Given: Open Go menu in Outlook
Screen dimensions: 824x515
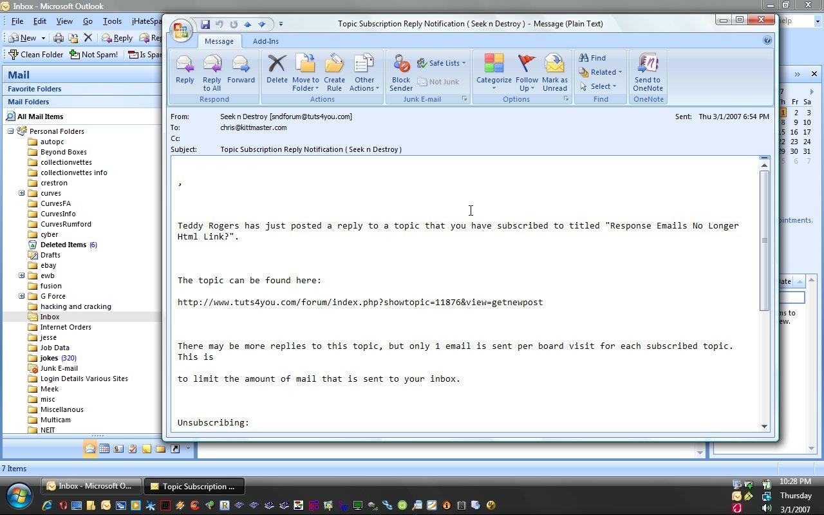Looking at the screenshot, I should click(88, 21).
